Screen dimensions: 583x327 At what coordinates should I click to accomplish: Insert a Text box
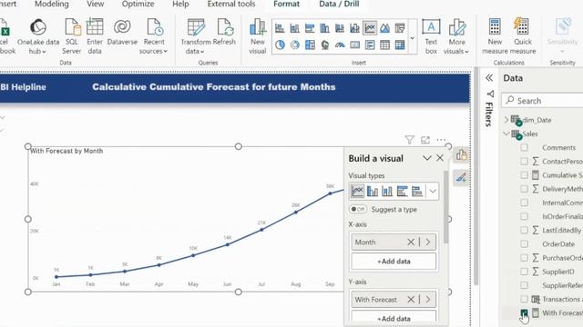[431, 36]
